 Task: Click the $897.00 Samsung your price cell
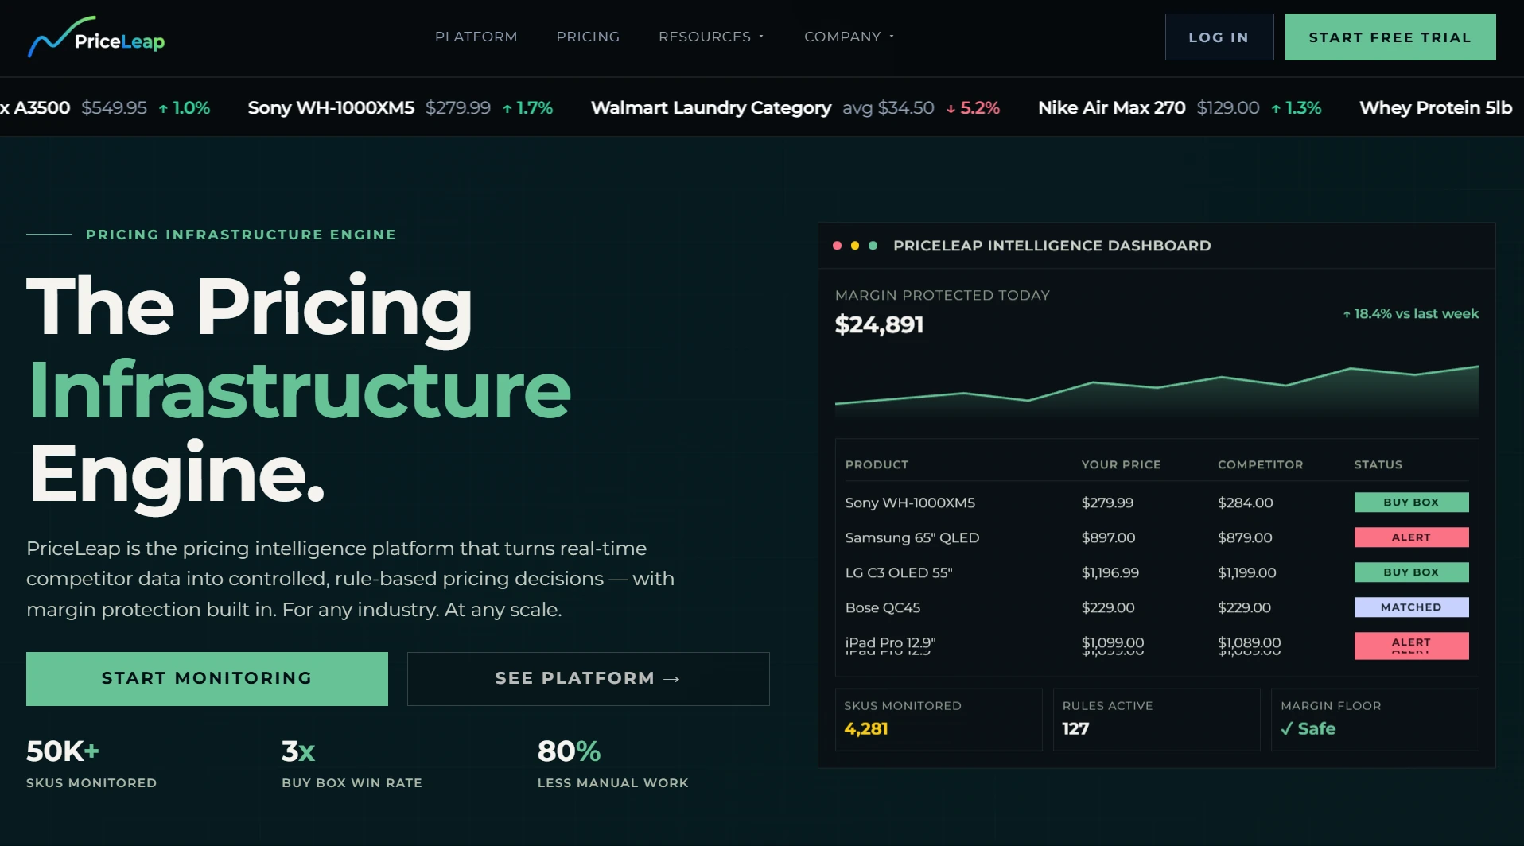pos(1108,537)
